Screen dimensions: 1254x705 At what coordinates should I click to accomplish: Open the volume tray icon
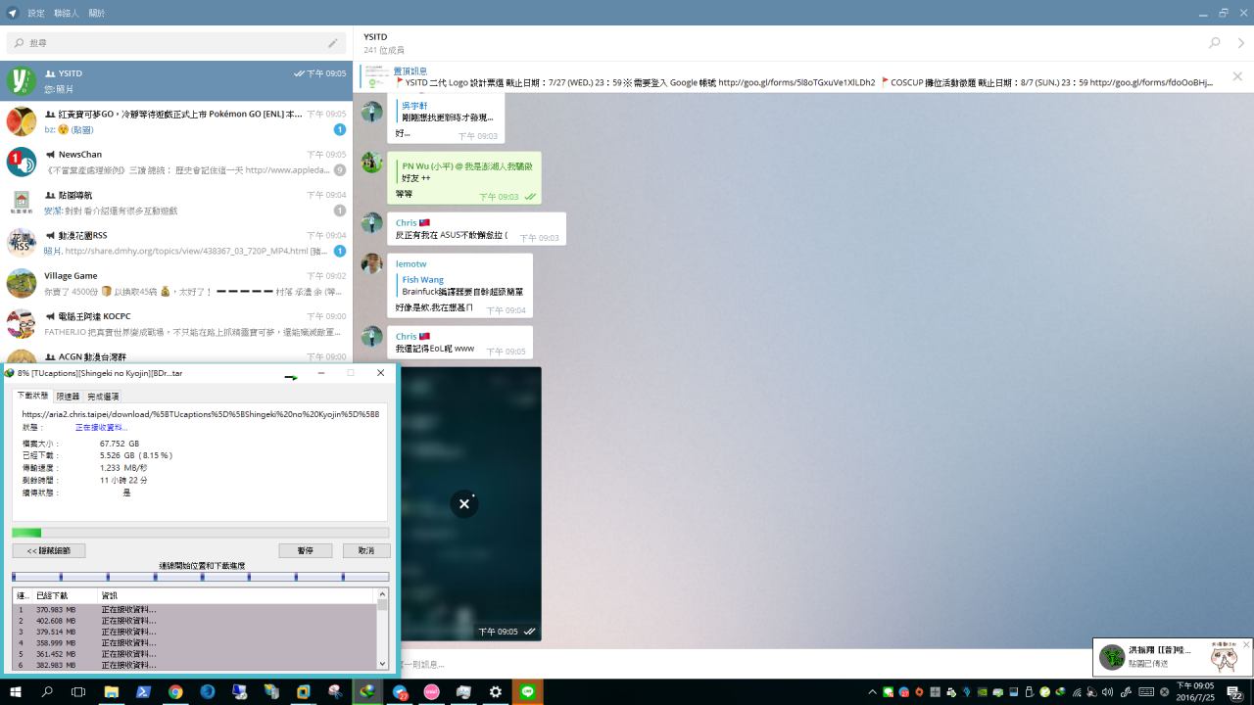(1108, 692)
